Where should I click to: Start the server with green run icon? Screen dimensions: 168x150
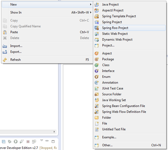click(x=16, y=142)
